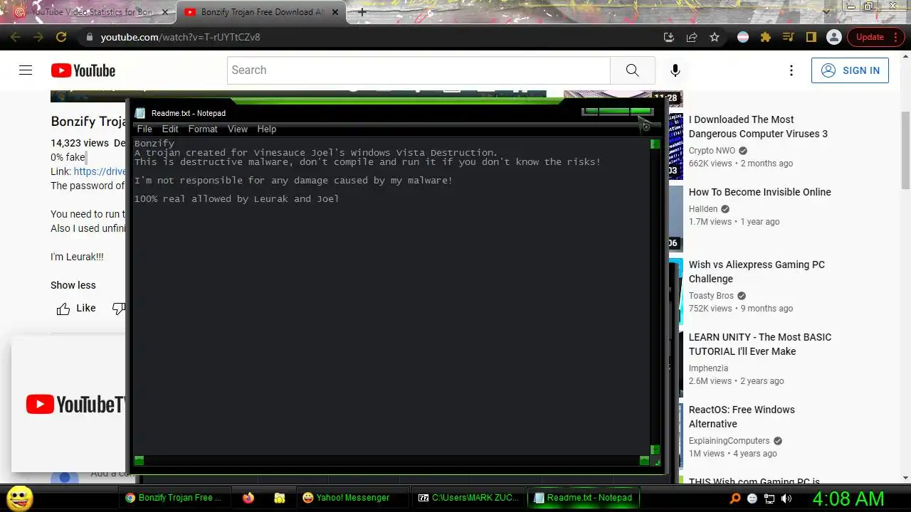The image size is (911, 512).
Task: Click the SIGN IN button
Action: pyautogui.click(x=850, y=70)
